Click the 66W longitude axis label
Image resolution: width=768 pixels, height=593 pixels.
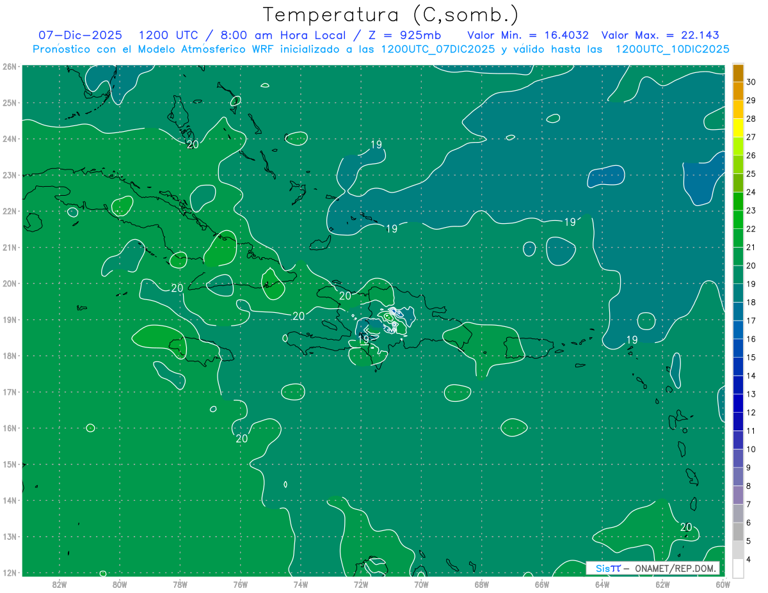[x=542, y=584]
